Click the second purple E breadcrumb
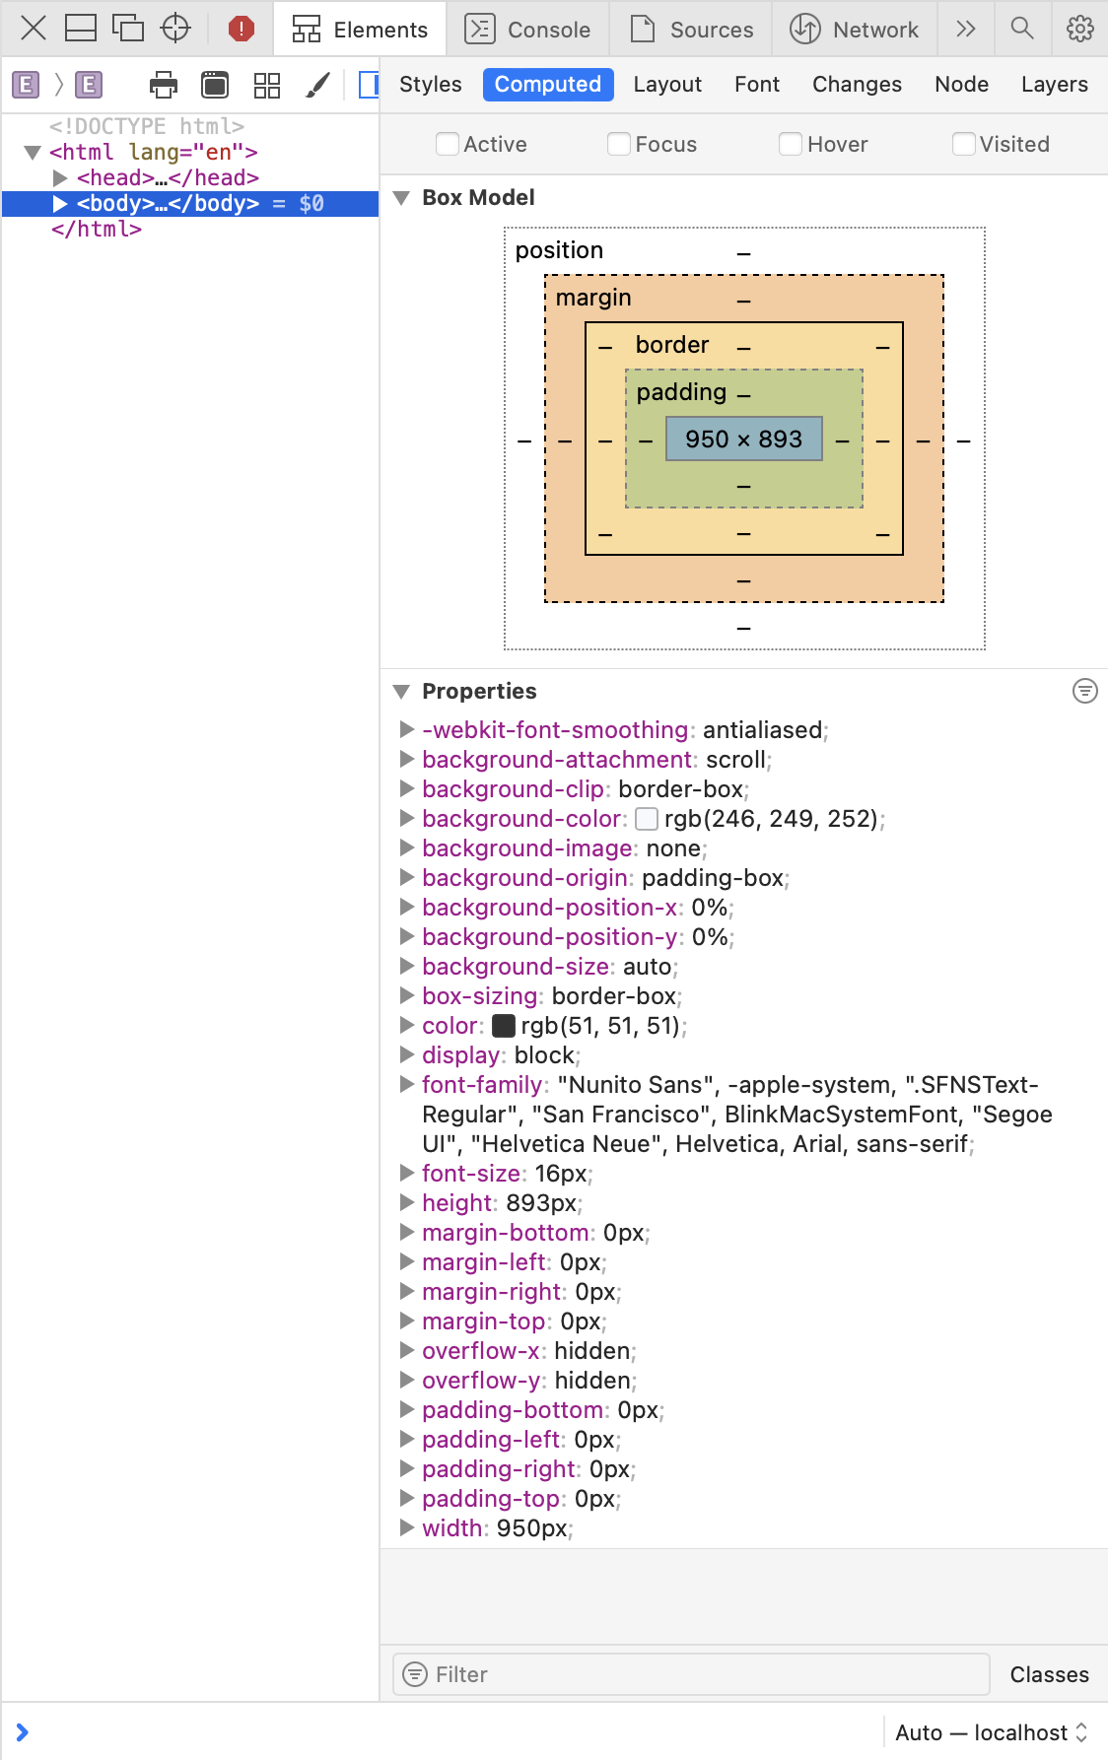Screen dimensions: 1108x1760 click(89, 85)
